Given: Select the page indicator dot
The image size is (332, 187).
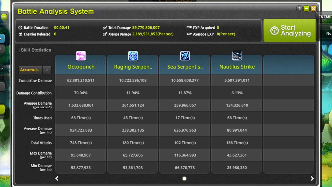Looking at the screenshot, I should point(185,179).
